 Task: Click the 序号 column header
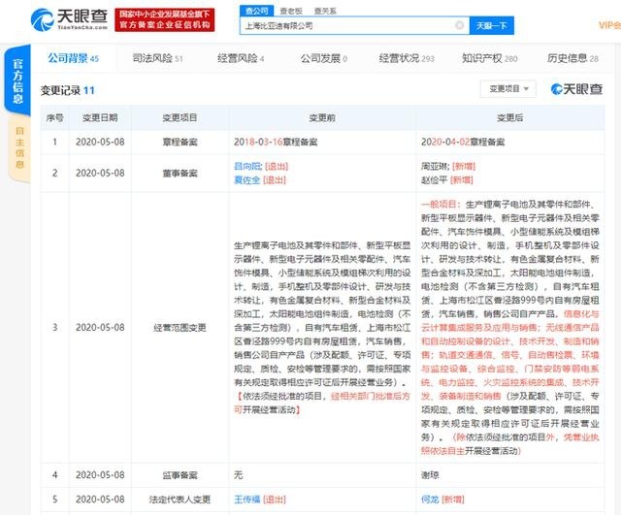[x=54, y=117]
